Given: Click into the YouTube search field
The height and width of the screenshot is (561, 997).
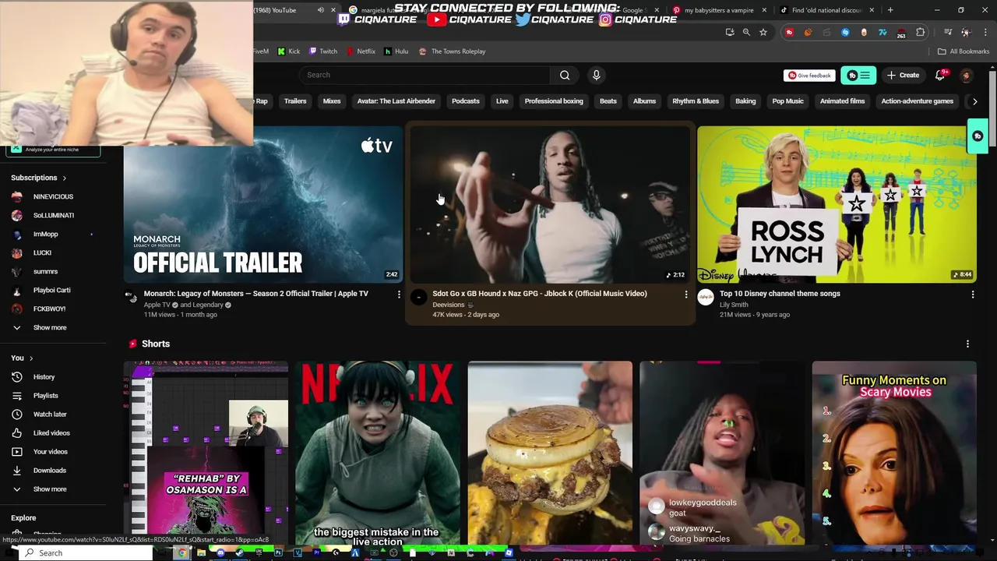Looking at the screenshot, I should (425, 75).
